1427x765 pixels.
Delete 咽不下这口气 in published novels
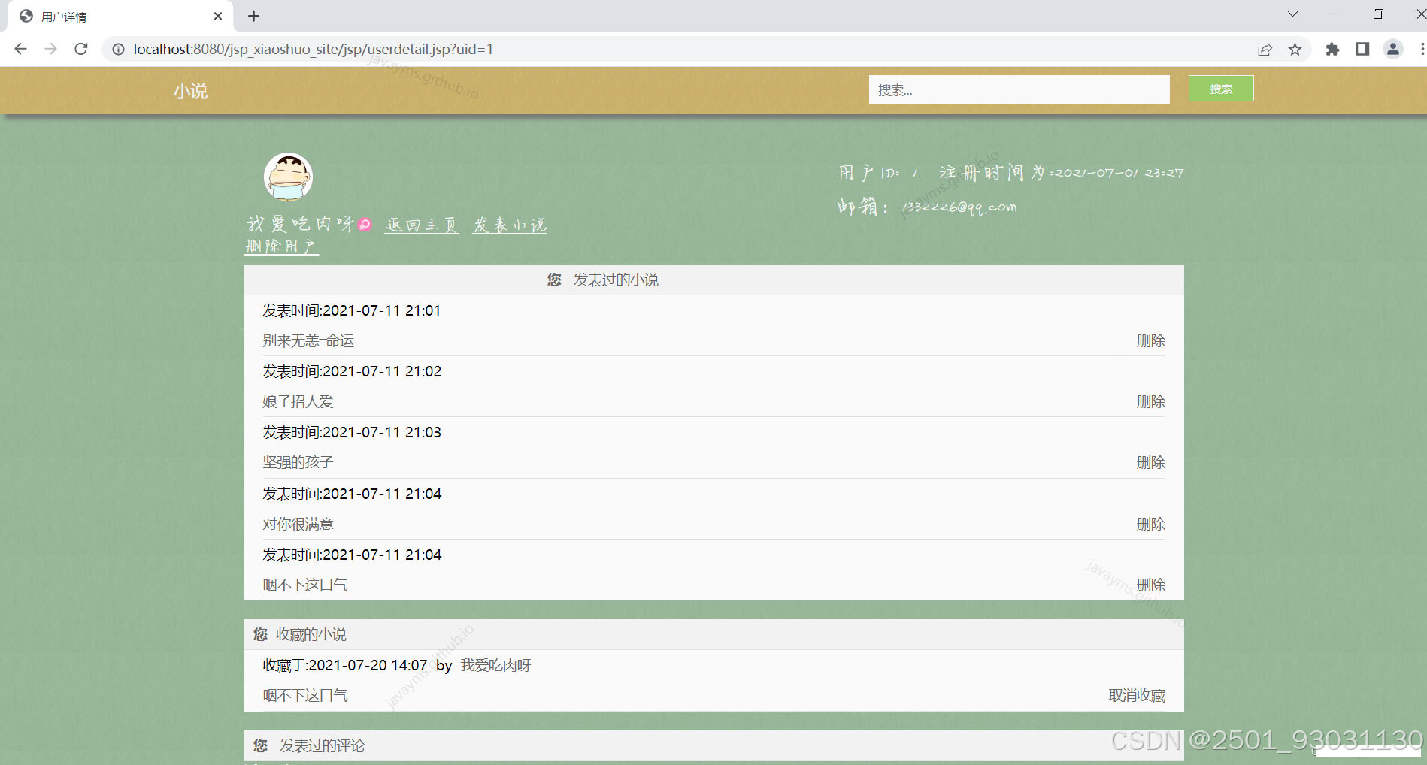click(1150, 585)
